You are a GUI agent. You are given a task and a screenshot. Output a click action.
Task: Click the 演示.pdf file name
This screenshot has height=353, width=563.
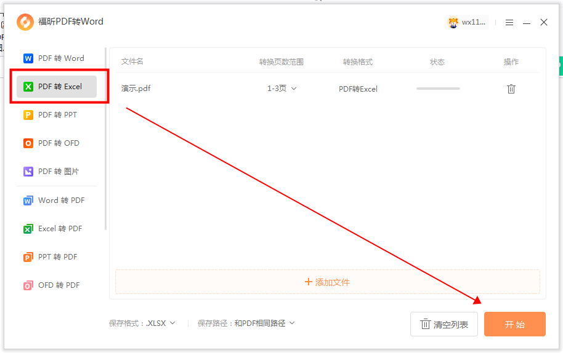click(x=136, y=89)
